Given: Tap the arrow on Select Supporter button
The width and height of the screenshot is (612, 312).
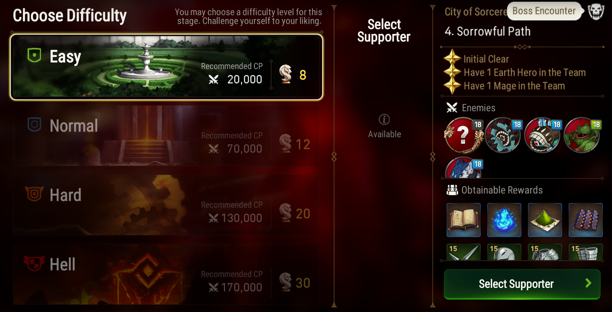Looking at the screenshot, I should (x=588, y=283).
